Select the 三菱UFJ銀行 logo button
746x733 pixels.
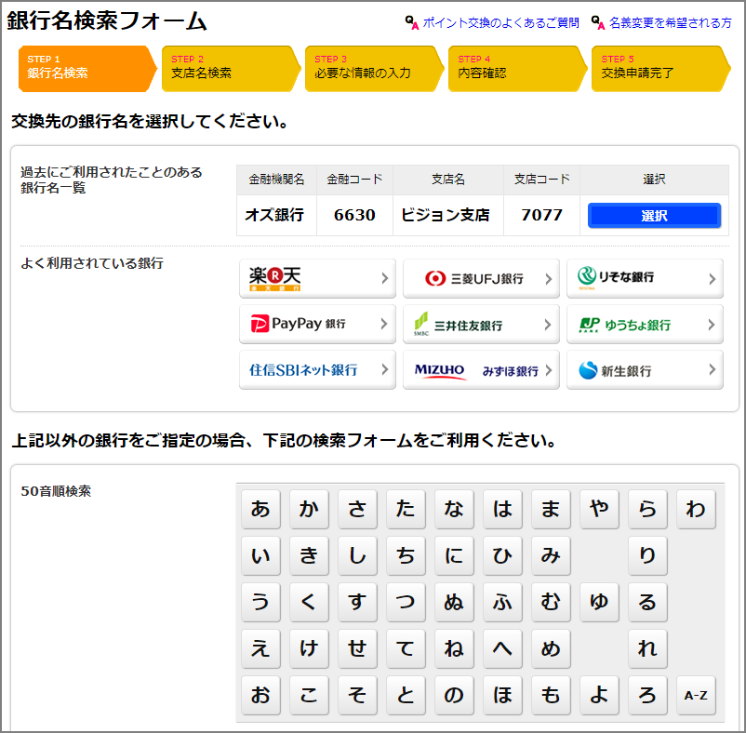(x=481, y=278)
